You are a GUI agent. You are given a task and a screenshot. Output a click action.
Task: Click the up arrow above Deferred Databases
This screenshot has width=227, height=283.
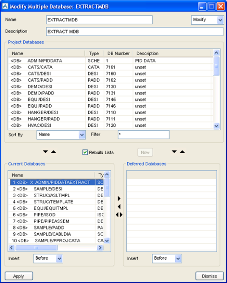coord(182,152)
